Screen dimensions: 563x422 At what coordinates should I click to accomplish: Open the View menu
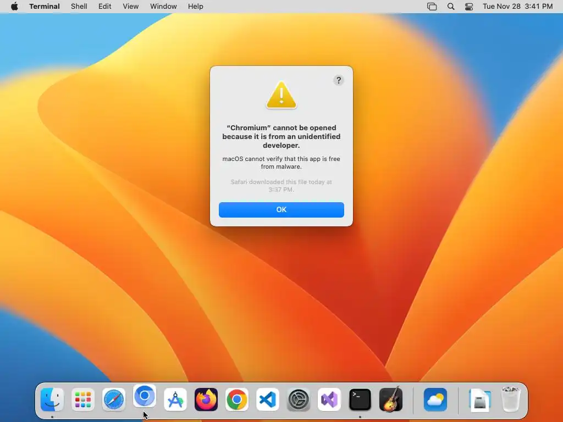[x=131, y=7]
